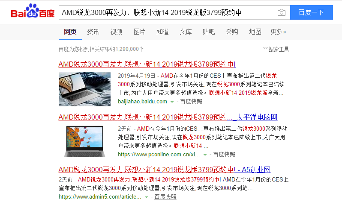The image size is (342, 205).
Task: Switch to the 视频 tab
Action: 116,32
